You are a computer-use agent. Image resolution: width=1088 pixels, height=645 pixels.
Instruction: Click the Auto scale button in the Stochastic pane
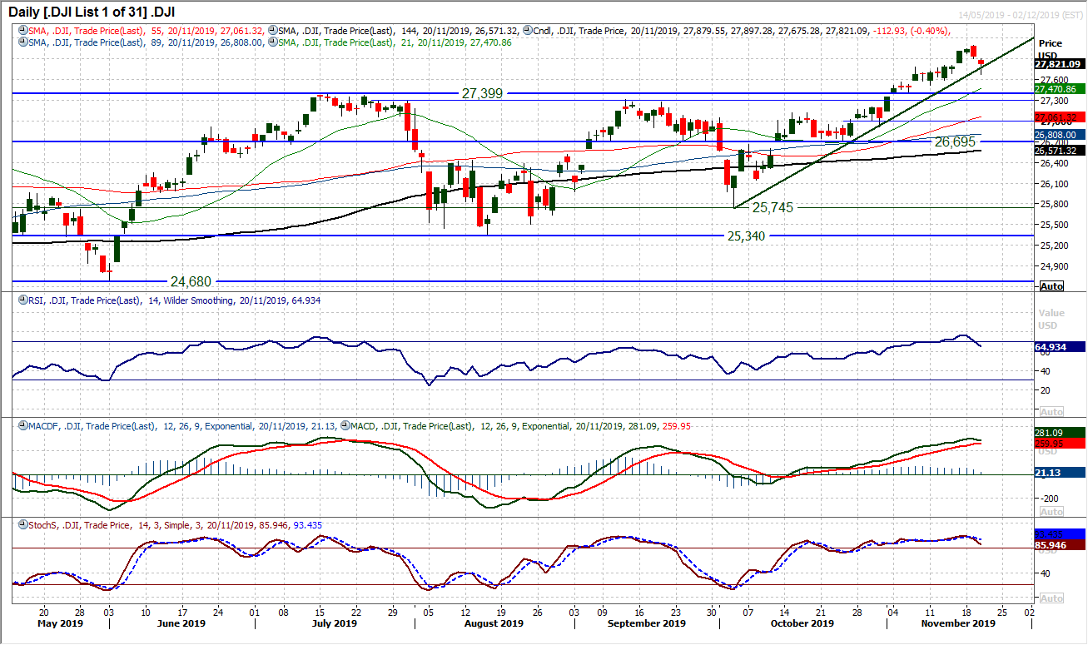[x=1052, y=598]
